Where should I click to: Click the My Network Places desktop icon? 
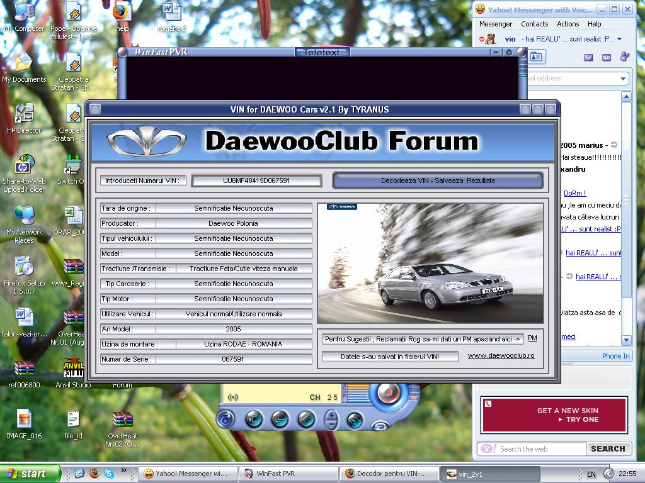[x=24, y=225]
